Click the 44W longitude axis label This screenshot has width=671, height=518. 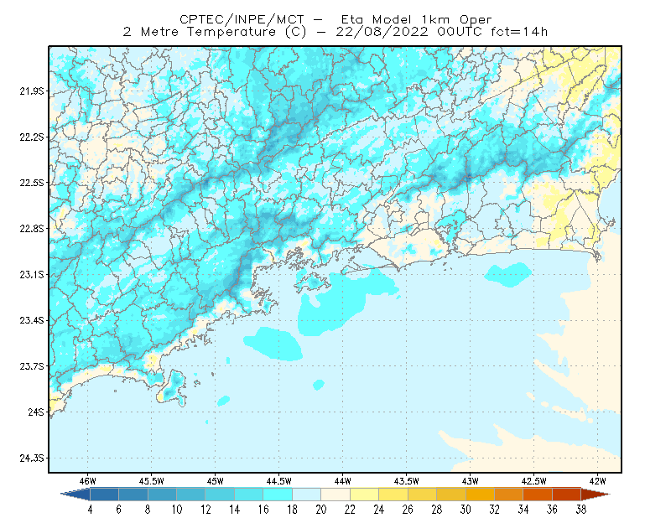tap(342, 481)
